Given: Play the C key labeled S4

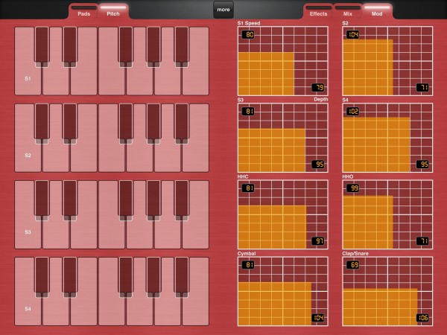Looking at the screenshot, I should point(28,309).
